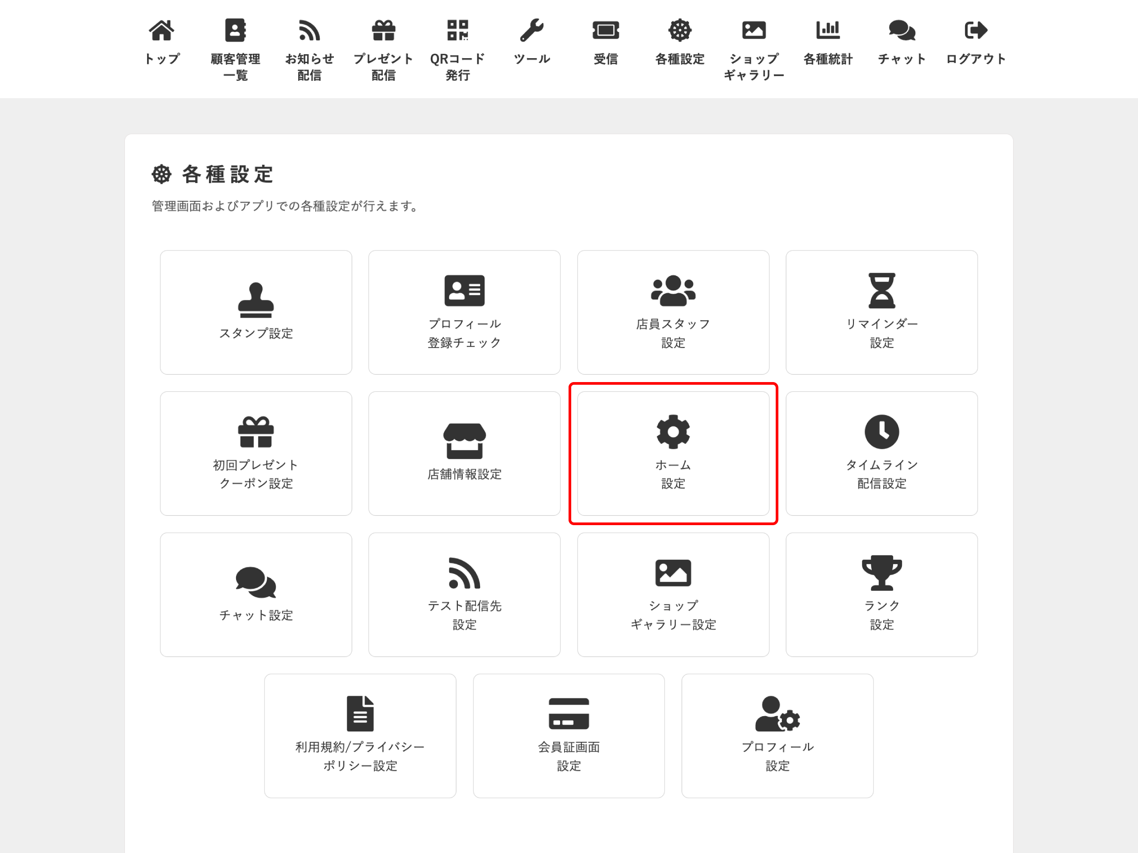
Task: Open お知らせ配信 from the top menu
Action: pos(309,46)
